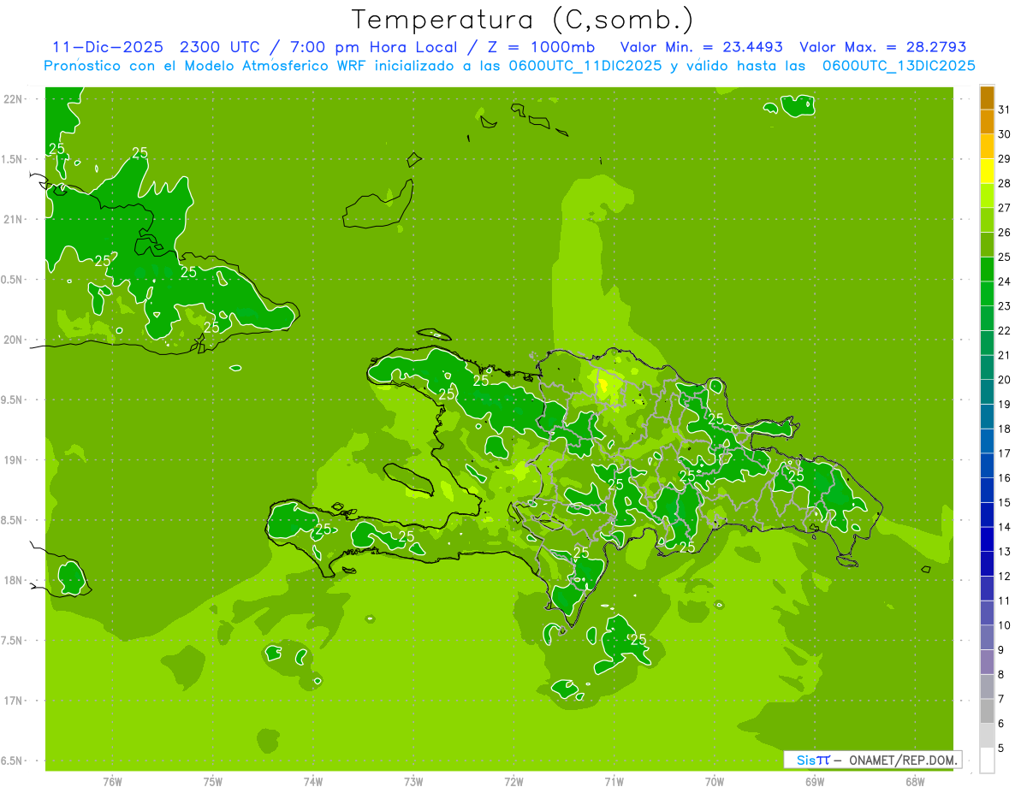The width and height of the screenshot is (1027, 793).
Task: Click the white legend segment below 5
Action: 987,760
